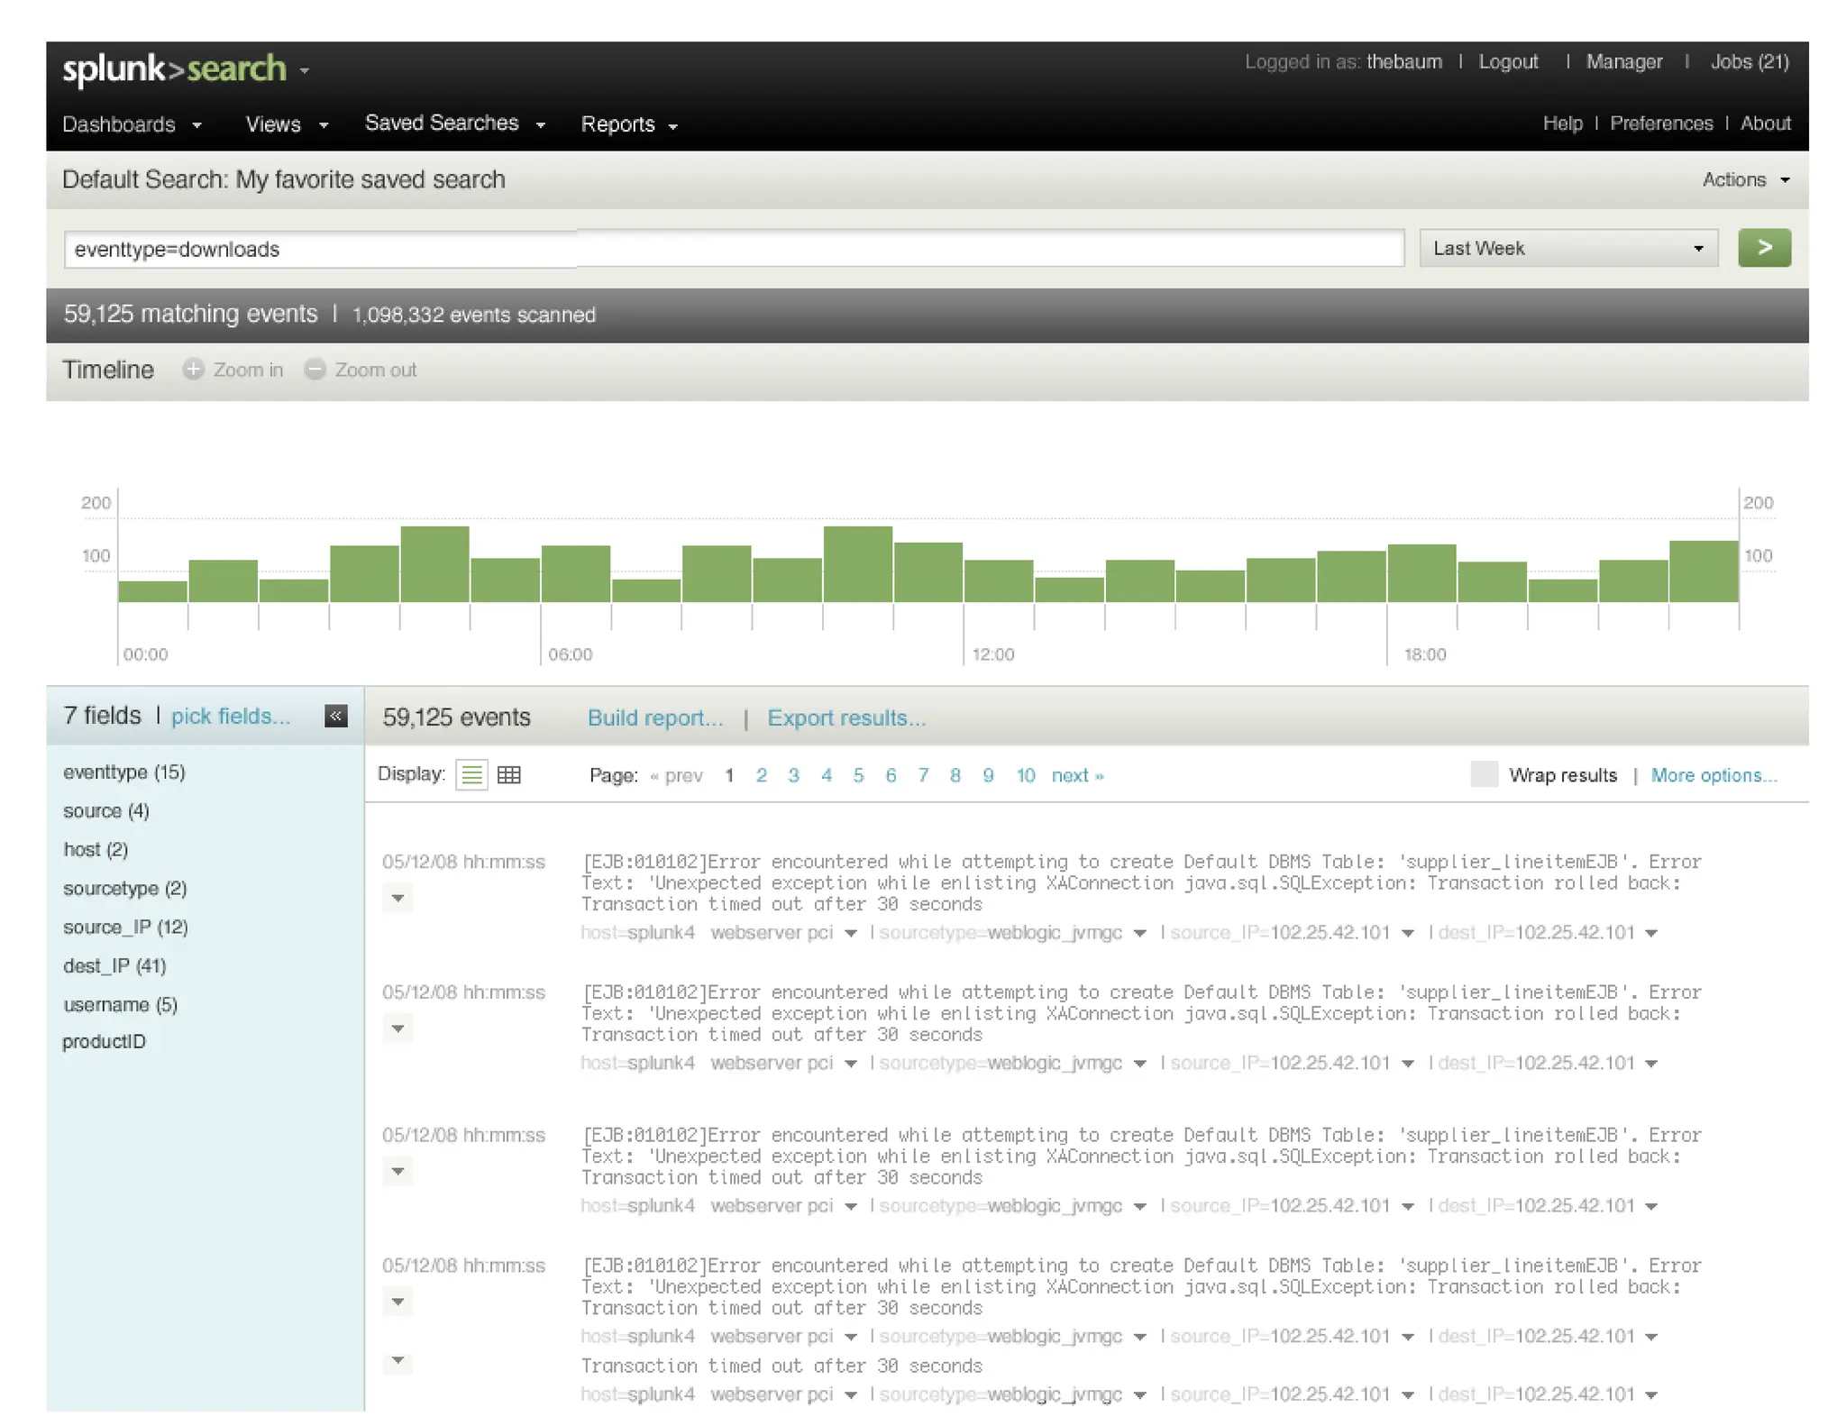Run search with green arrow button
This screenshot has height=1426, width=1846.
[1763, 248]
